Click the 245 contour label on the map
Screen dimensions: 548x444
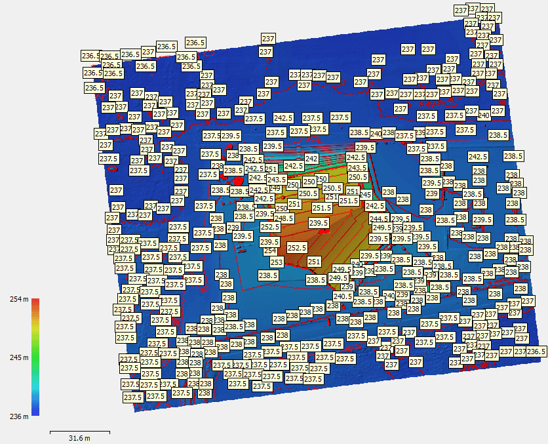tap(365, 195)
